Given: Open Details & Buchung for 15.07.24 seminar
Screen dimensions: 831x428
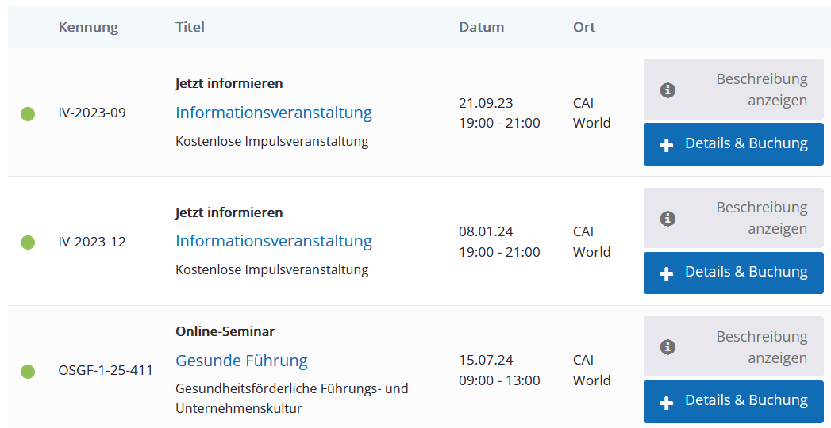Looking at the screenshot, I should [x=733, y=402].
